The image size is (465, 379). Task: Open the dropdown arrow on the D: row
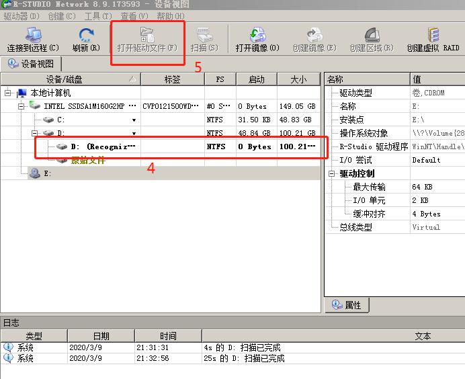(x=134, y=134)
